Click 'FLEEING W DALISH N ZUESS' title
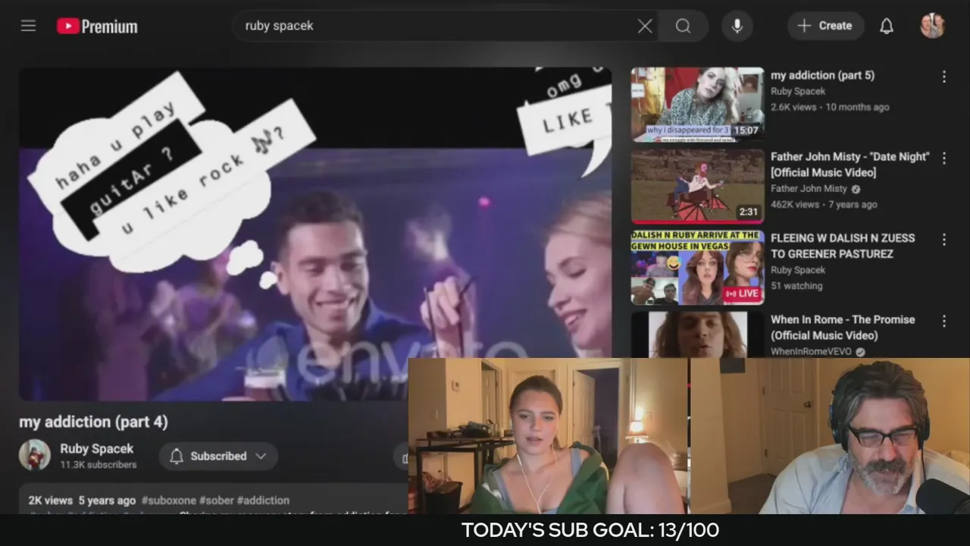Image resolution: width=970 pixels, height=546 pixels. [843, 246]
